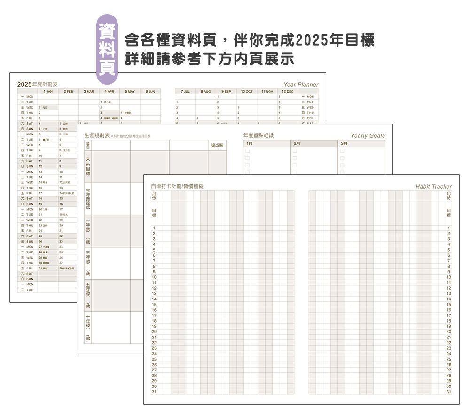
Task: Check the second checkbox in the 1月 column
Action: point(248,158)
